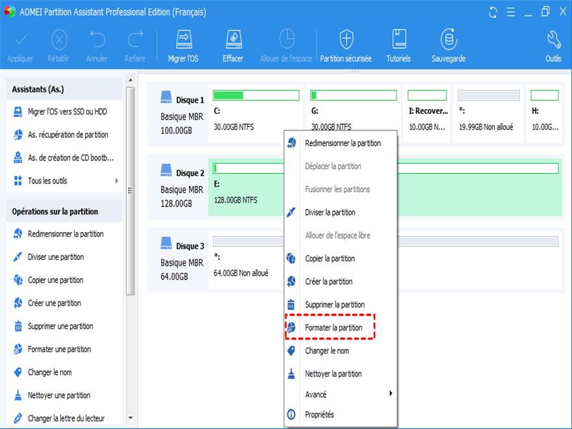
Task: Click the Refaire redo icon
Action: [x=135, y=40]
